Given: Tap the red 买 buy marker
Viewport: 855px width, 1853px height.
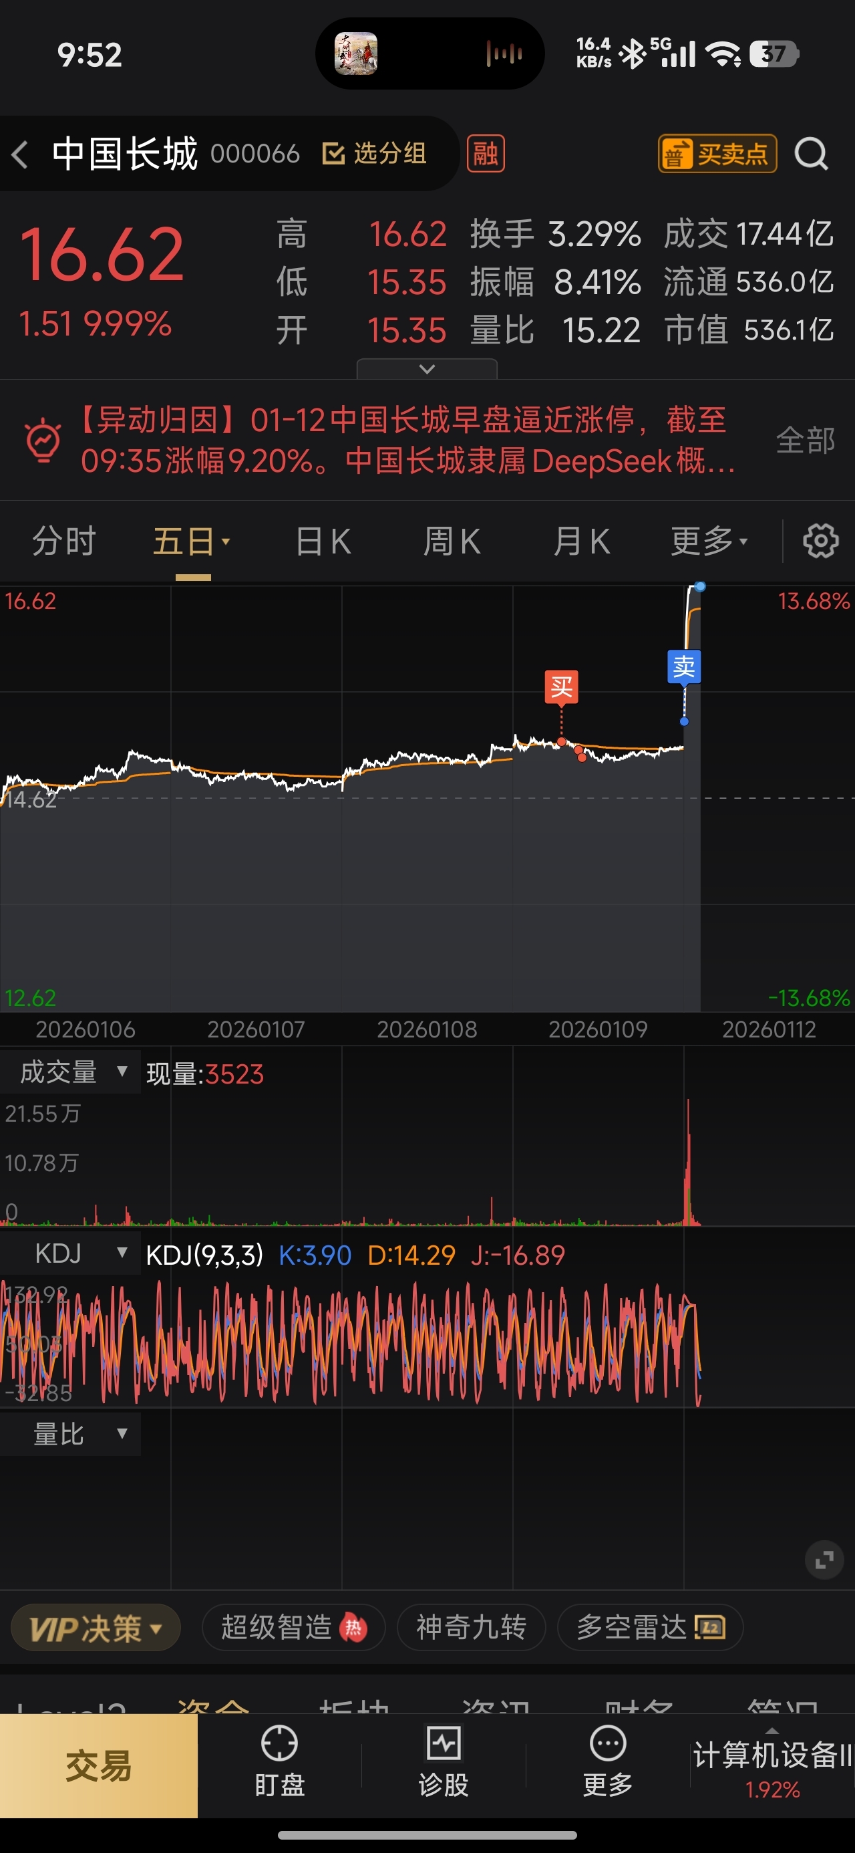Looking at the screenshot, I should coord(562,687).
